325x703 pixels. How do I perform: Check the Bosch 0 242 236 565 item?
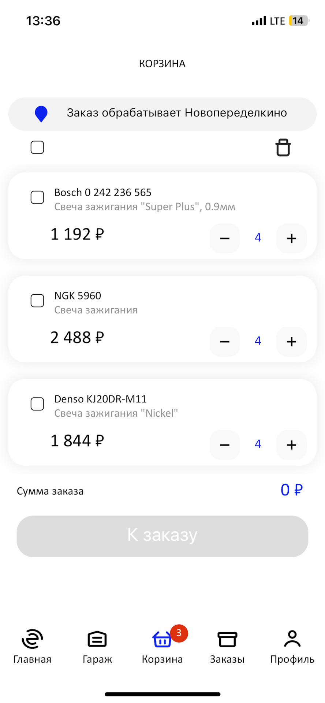37,197
